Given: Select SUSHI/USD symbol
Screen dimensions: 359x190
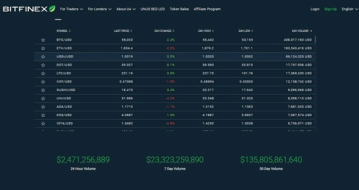Looking at the screenshot, I should pos(66,90).
